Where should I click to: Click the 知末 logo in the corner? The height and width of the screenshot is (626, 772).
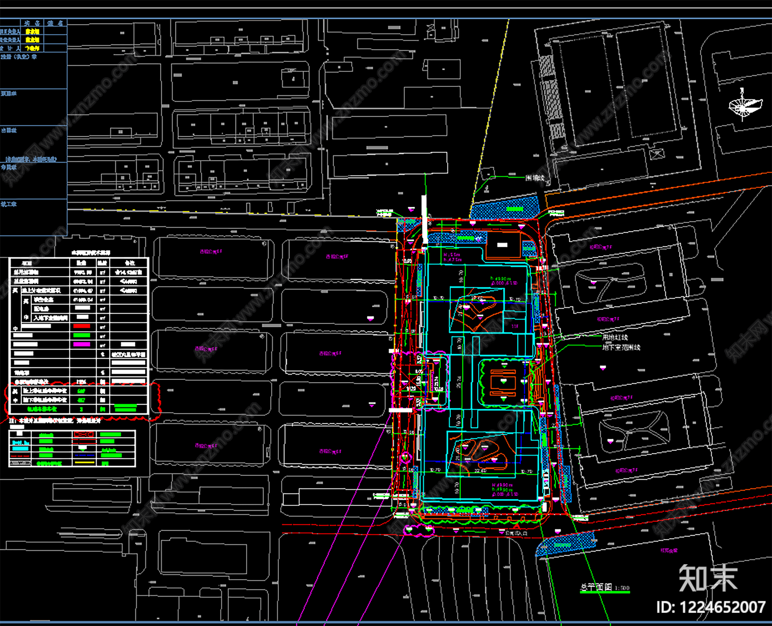click(x=708, y=578)
